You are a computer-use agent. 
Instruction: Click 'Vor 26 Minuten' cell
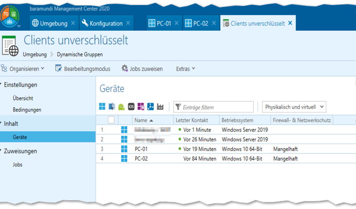pos(199,139)
